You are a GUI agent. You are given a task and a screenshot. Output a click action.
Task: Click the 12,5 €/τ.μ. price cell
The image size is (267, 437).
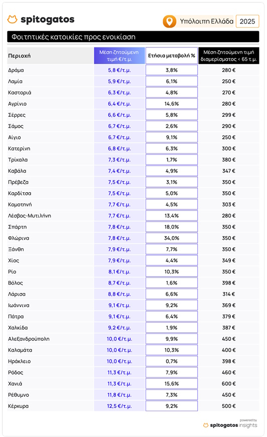pyautogui.click(x=119, y=406)
